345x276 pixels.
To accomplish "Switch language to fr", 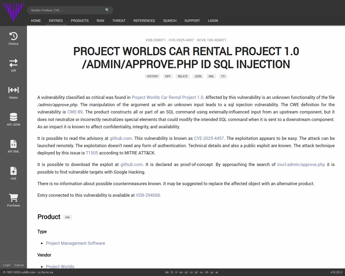I will [x=172, y=272].
